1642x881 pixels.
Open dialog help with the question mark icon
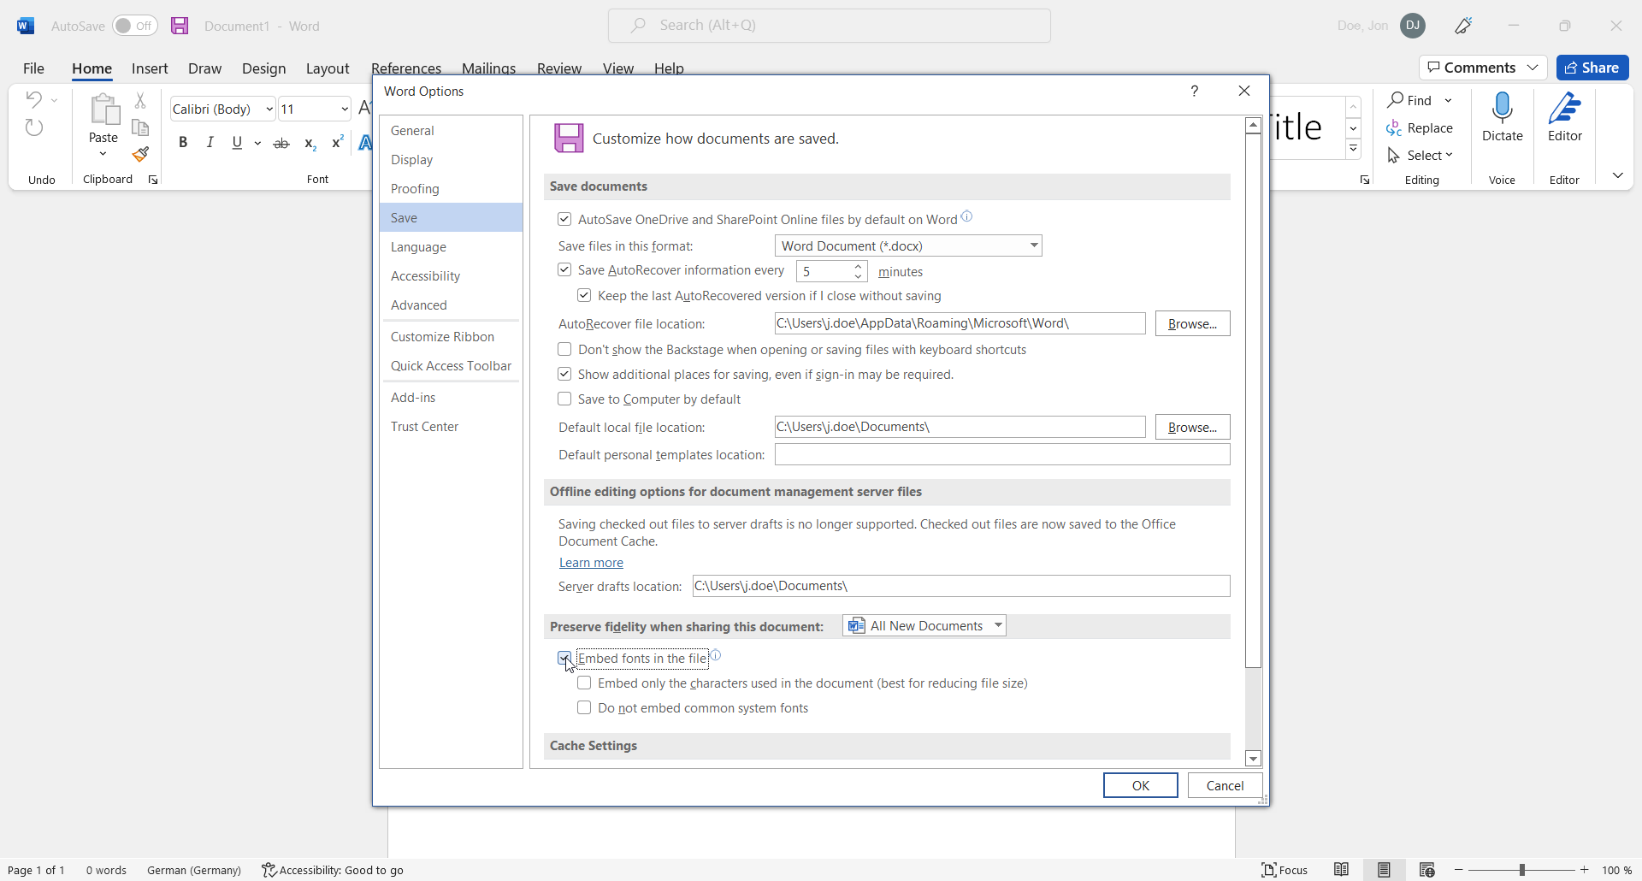click(x=1194, y=91)
